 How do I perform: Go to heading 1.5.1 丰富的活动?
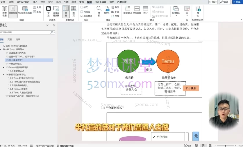(16, 71)
